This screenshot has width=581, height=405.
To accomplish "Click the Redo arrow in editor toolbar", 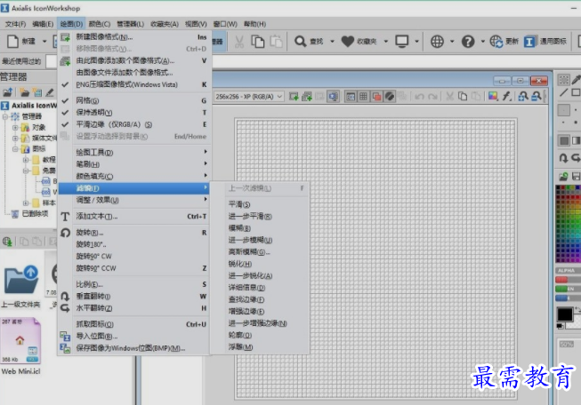I will [432, 97].
